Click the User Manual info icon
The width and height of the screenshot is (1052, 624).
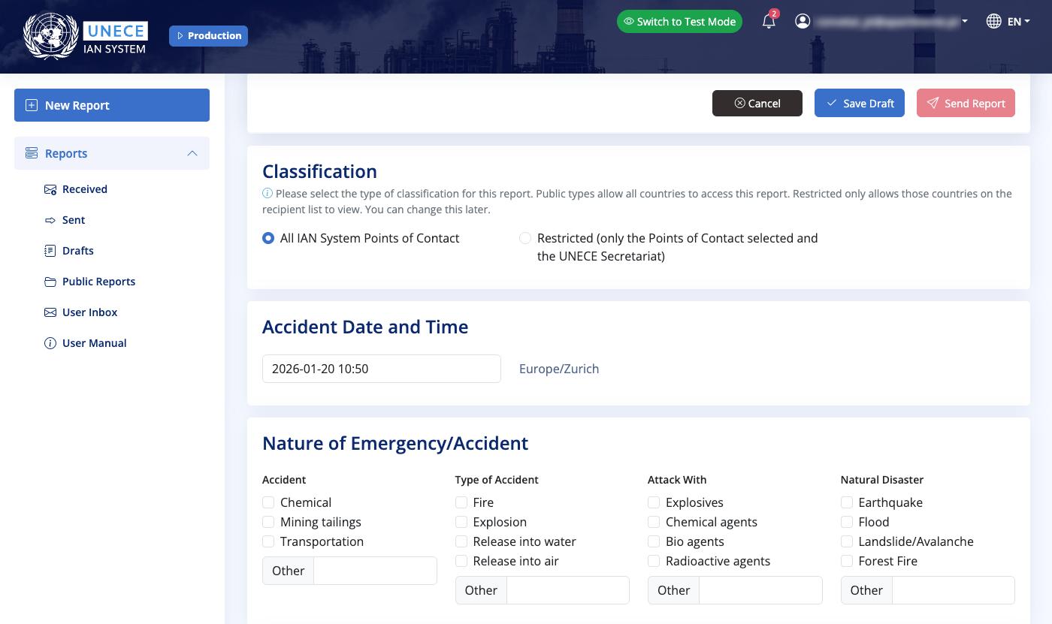50,343
